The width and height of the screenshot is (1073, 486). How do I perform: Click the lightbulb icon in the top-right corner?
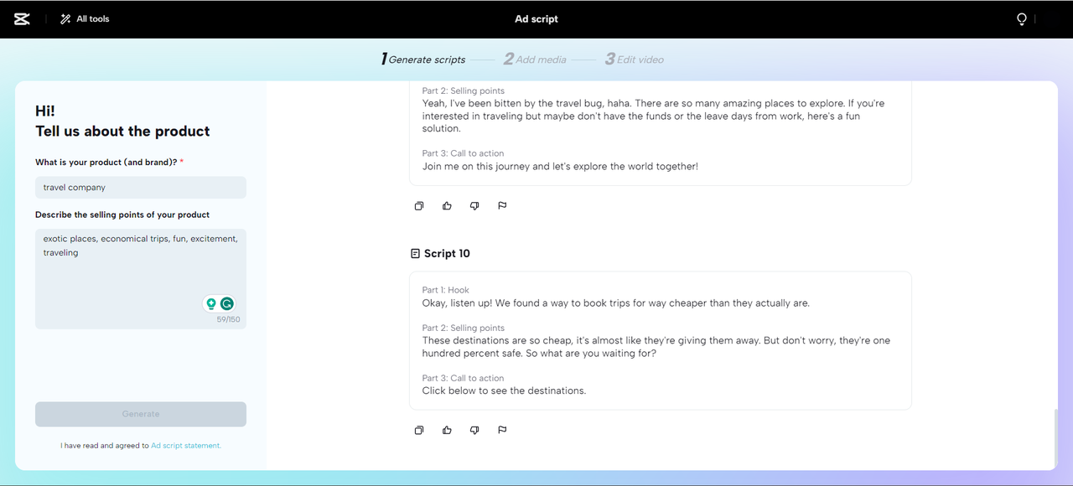tap(1021, 19)
